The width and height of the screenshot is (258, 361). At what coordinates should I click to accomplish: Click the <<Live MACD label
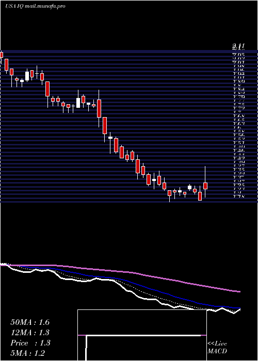[217, 348]
